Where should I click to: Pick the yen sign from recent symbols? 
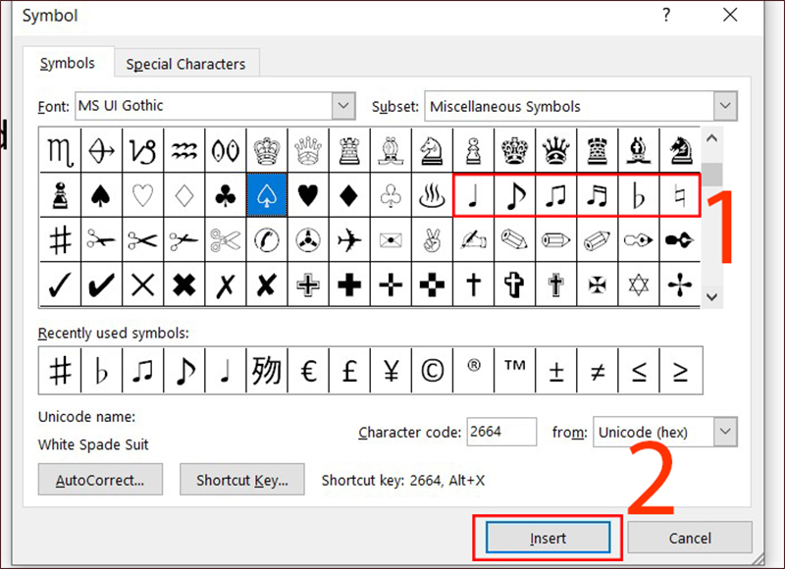(x=391, y=371)
